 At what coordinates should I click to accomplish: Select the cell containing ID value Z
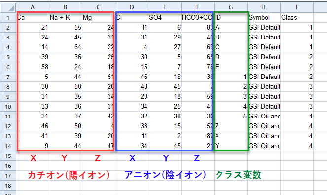coord(231,126)
